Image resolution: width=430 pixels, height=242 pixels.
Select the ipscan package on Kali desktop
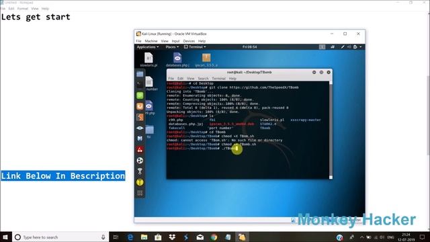(206, 60)
